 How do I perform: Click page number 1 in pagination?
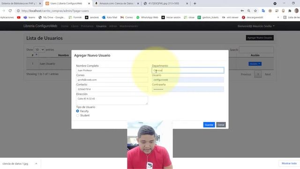pyautogui.click(x=258, y=74)
